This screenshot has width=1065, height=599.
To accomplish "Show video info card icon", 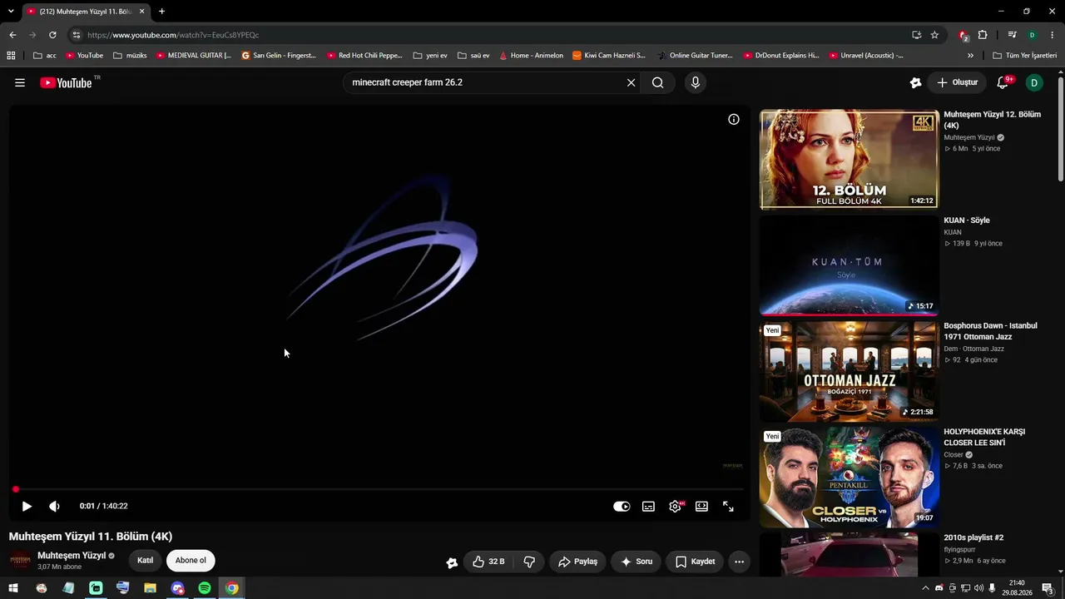I will click(734, 119).
